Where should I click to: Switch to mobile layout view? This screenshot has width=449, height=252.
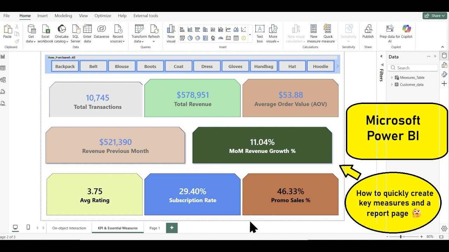pos(28,227)
